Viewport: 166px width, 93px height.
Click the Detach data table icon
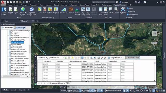(x=116, y=11)
